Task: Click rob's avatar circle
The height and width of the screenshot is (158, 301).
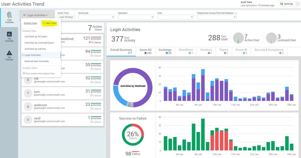Action: coord(28,80)
